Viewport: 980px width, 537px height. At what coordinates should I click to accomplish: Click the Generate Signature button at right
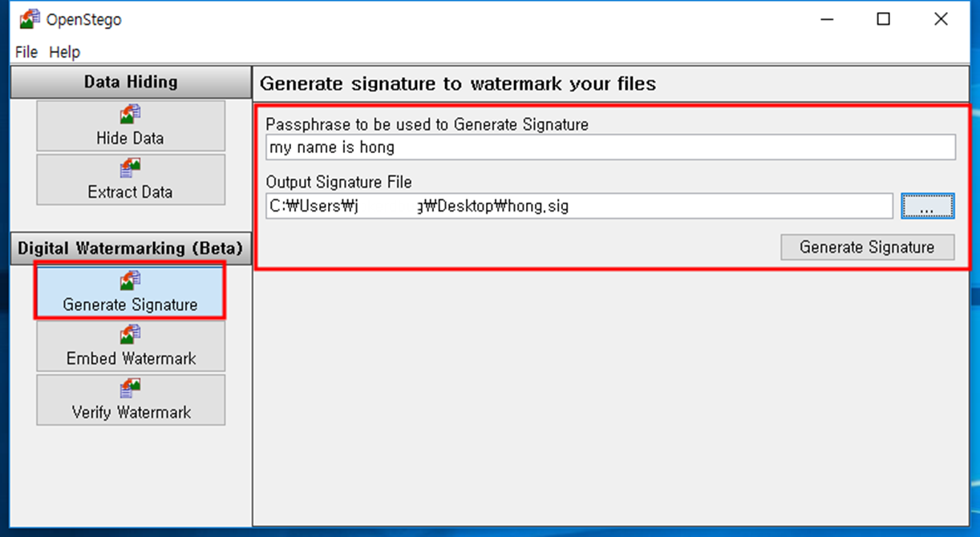coord(867,248)
